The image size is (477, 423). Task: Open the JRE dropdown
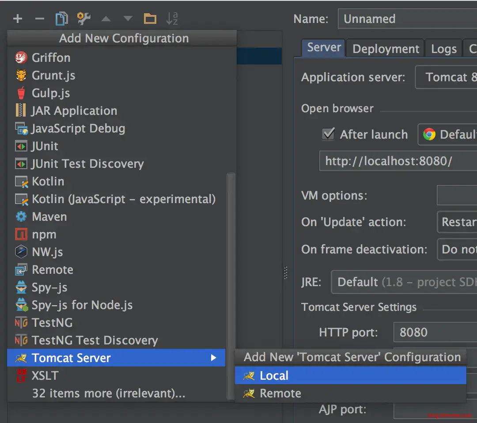pyautogui.click(x=404, y=282)
